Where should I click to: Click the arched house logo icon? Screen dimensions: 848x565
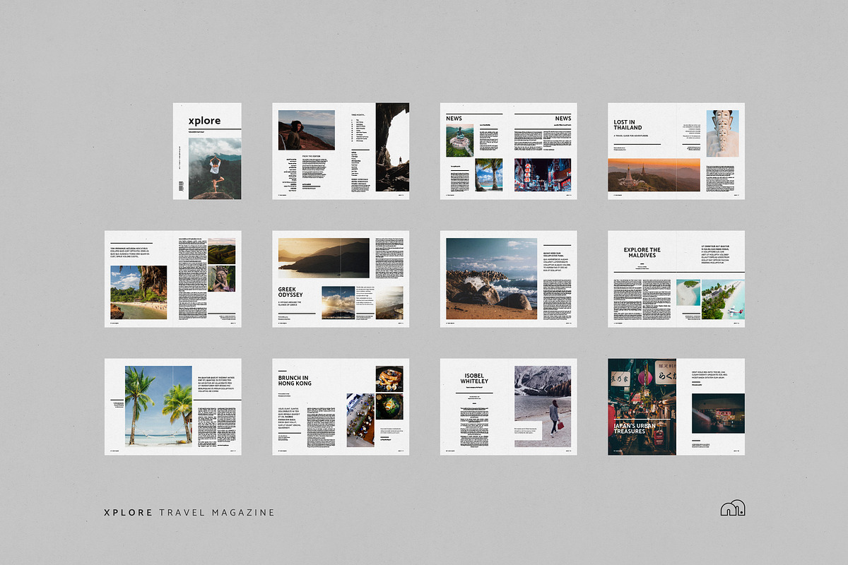point(732,509)
